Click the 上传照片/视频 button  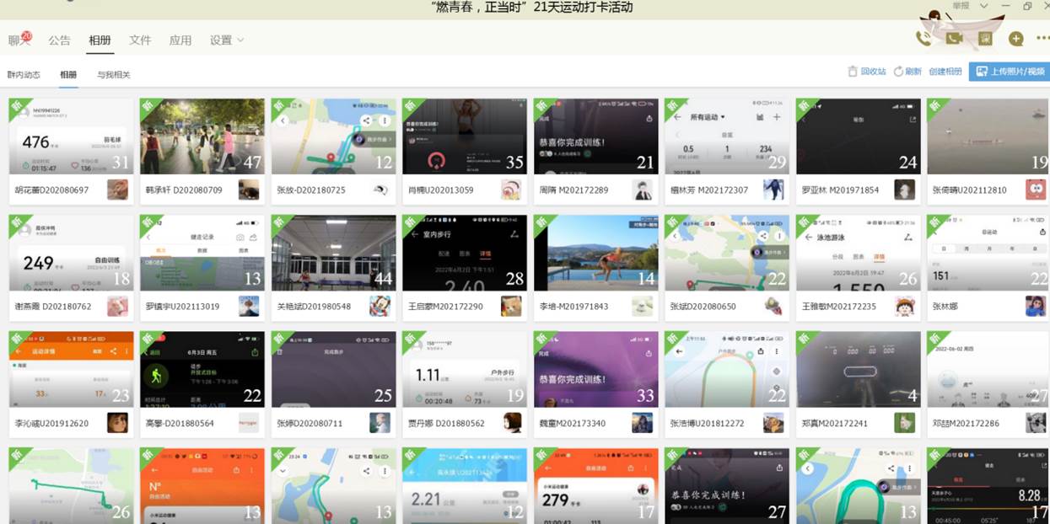point(1008,72)
